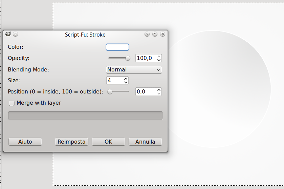284x189 pixels.
Task: Maximize the Script-Fu Stroke dialog
Action: tap(155, 34)
